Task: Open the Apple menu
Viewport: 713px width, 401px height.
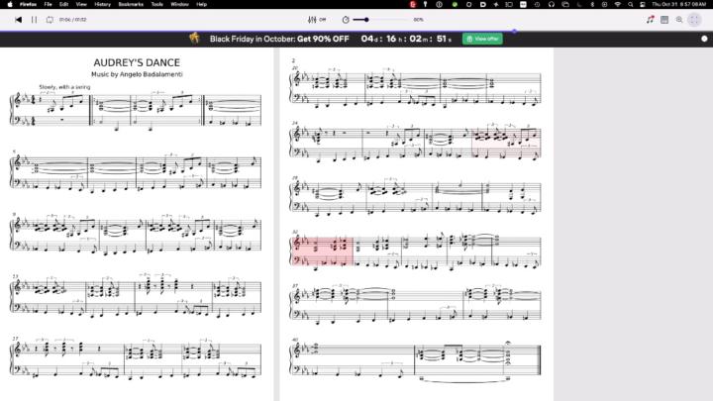Action: click(10, 4)
